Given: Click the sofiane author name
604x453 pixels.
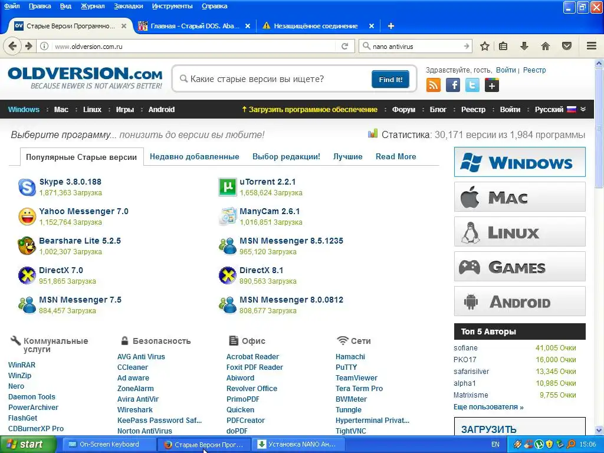Looking at the screenshot, I should (465, 348).
